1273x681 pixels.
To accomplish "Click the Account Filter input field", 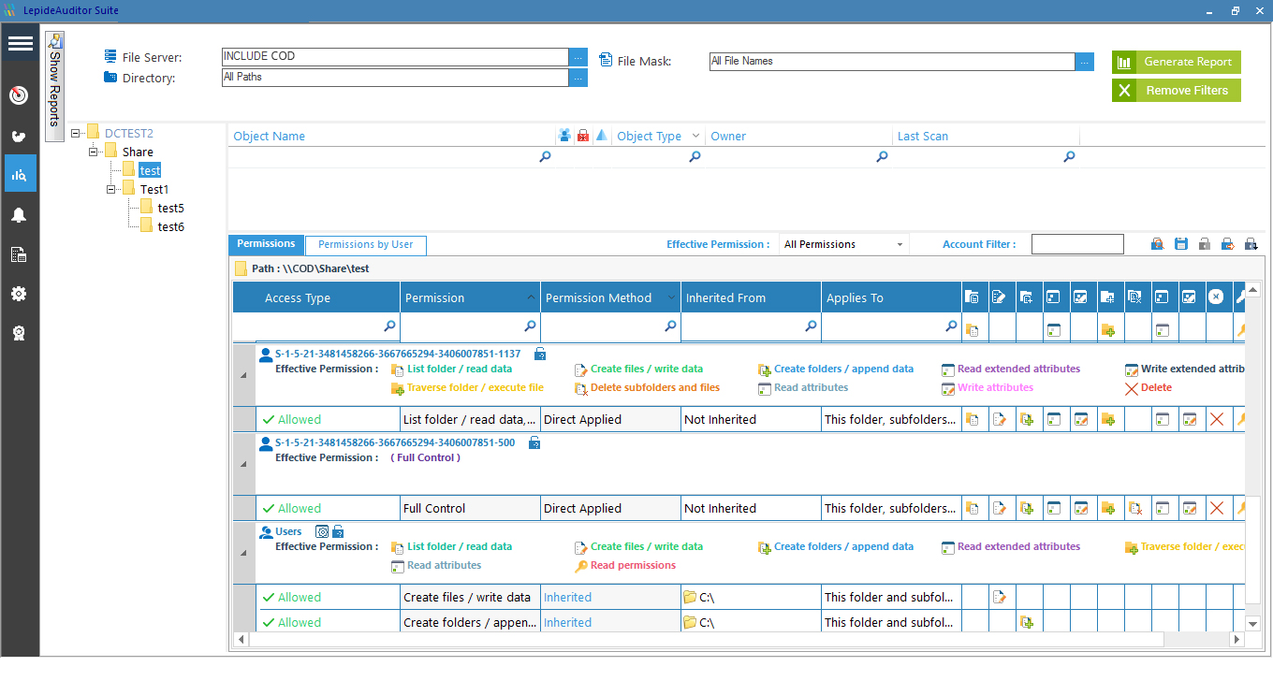I will point(1077,244).
